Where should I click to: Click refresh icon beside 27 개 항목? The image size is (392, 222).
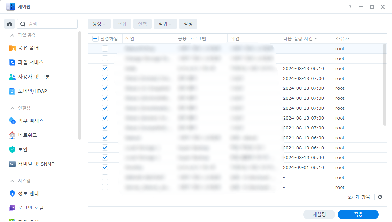click(x=380, y=197)
